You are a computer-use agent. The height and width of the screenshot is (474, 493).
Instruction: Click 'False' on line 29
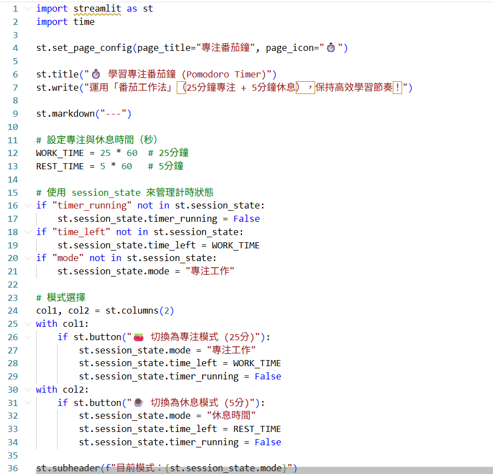pos(268,376)
